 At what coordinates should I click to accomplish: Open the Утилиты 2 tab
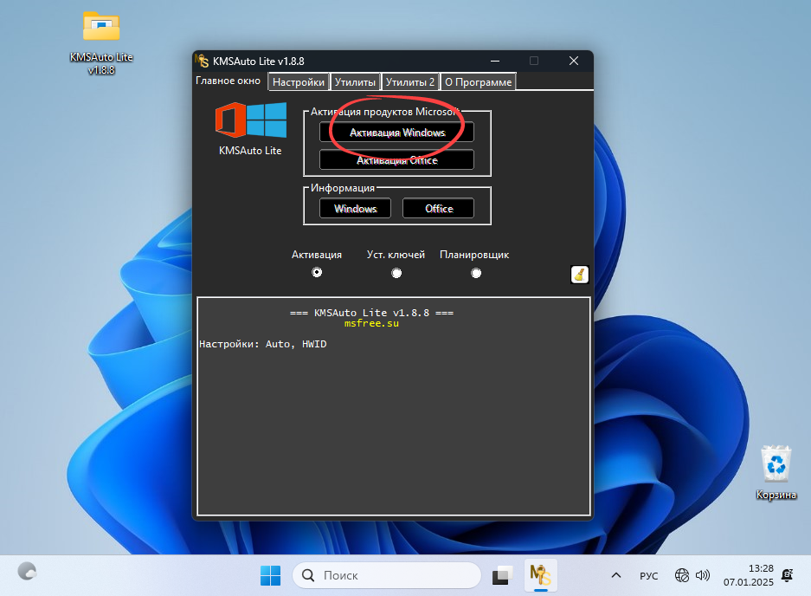click(x=409, y=81)
